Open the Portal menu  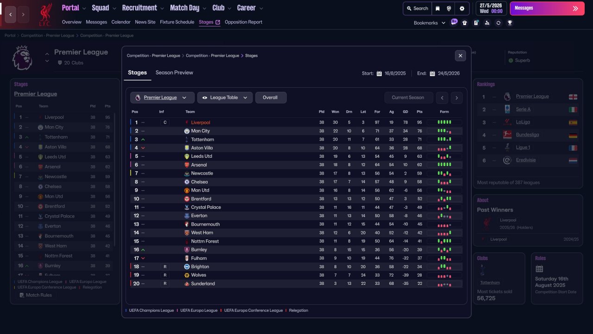[70, 8]
